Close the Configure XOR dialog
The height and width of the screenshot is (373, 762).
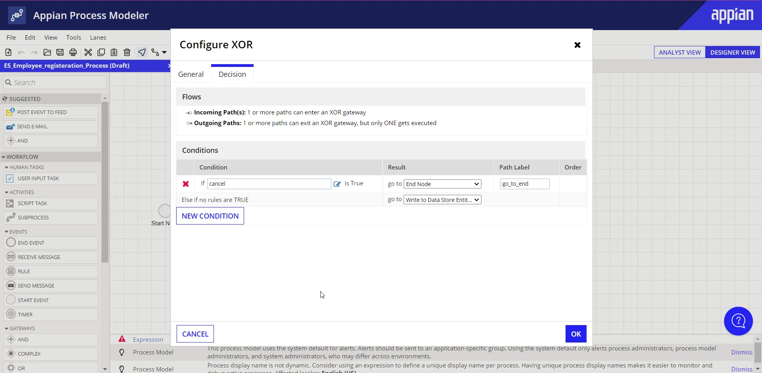[x=577, y=45]
